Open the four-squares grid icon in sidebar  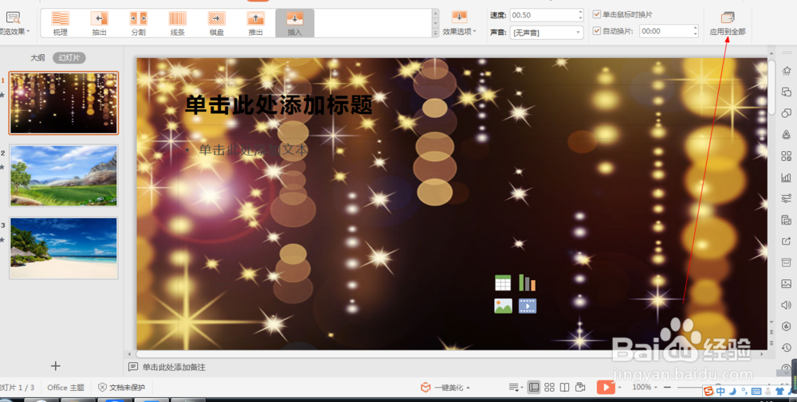[x=787, y=156]
